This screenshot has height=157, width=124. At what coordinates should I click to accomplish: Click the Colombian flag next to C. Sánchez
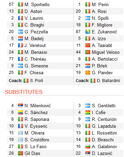[x=20, y=112]
